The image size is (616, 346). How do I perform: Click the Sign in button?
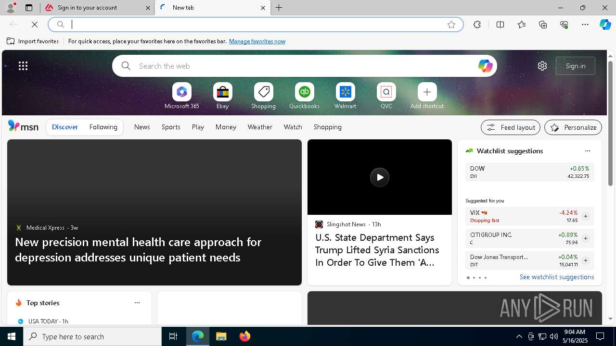(x=576, y=66)
